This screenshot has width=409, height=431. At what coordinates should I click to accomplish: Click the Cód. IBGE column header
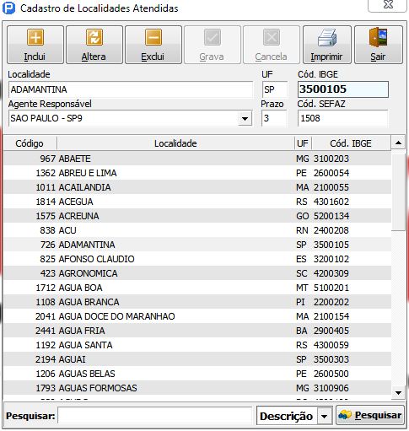351,143
